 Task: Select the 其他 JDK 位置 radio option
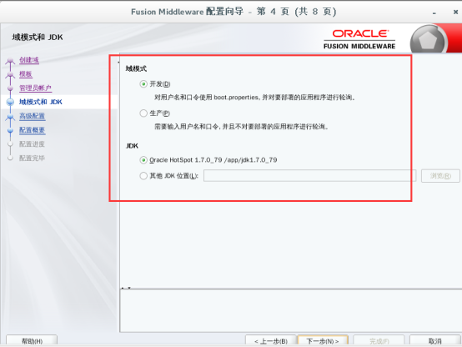point(143,176)
